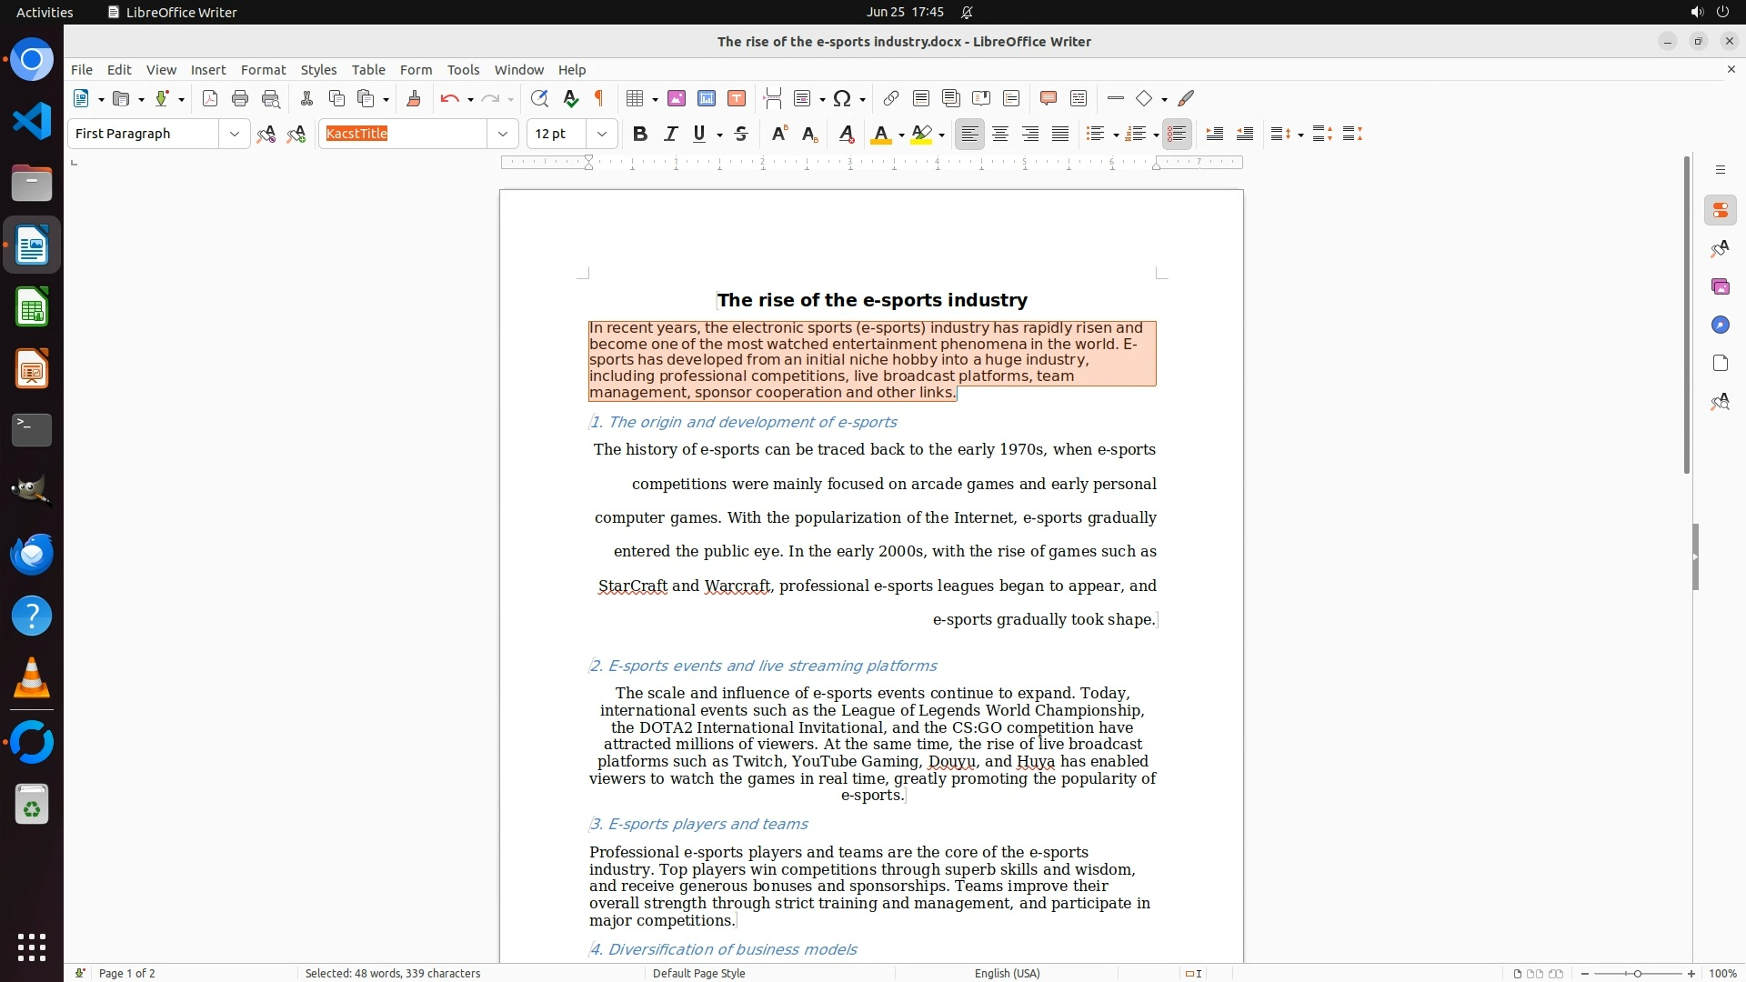
Task: Click the Export as PDF icon
Action: click(x=210, y=98)
